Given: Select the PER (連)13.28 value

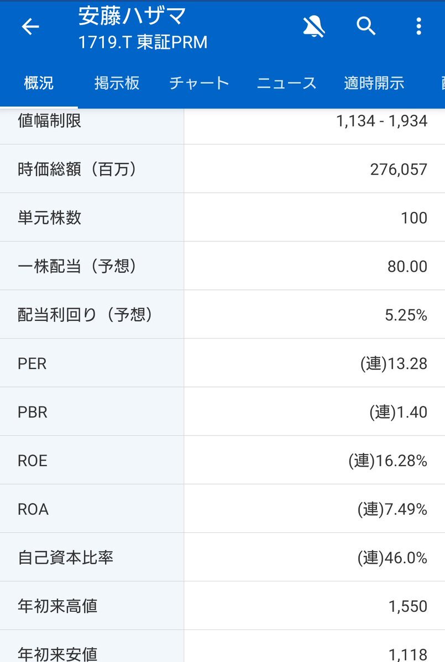Looking at the screenshot, I should coord(394,363).
